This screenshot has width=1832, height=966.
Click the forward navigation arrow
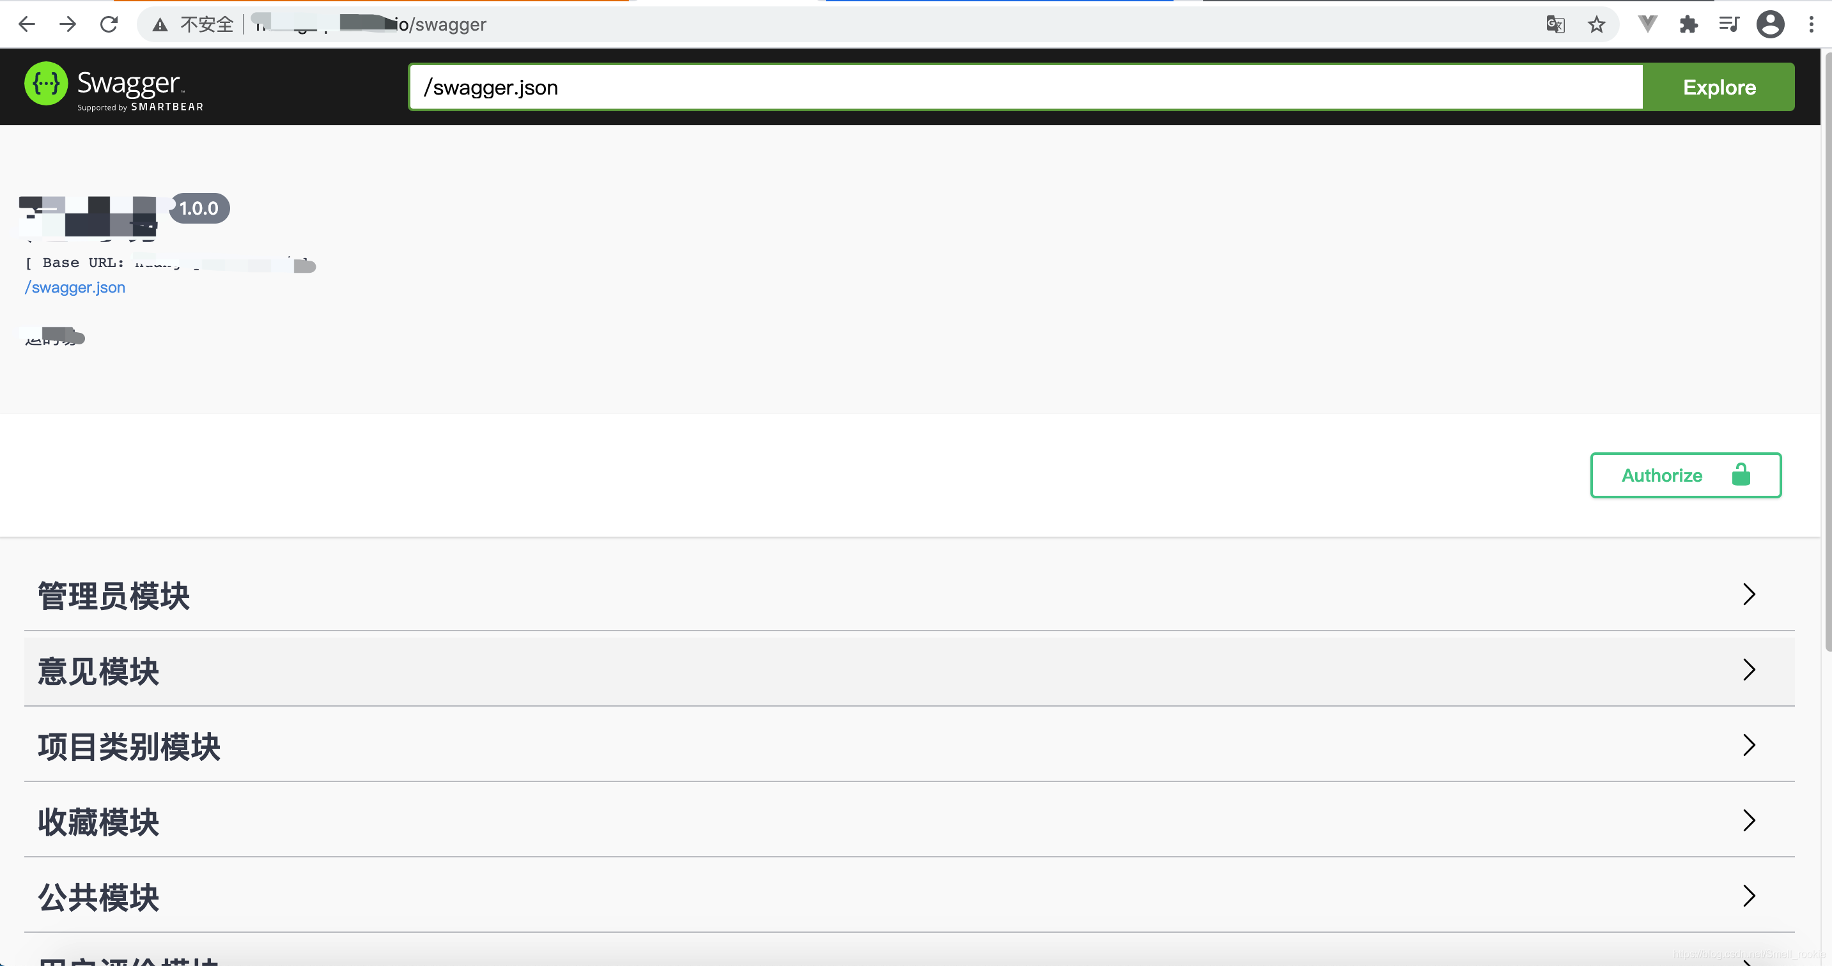point(68,24)
